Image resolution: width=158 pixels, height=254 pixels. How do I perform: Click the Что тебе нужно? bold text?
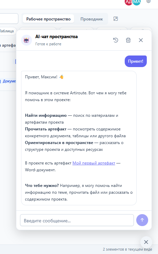click(x=42, y=186)
